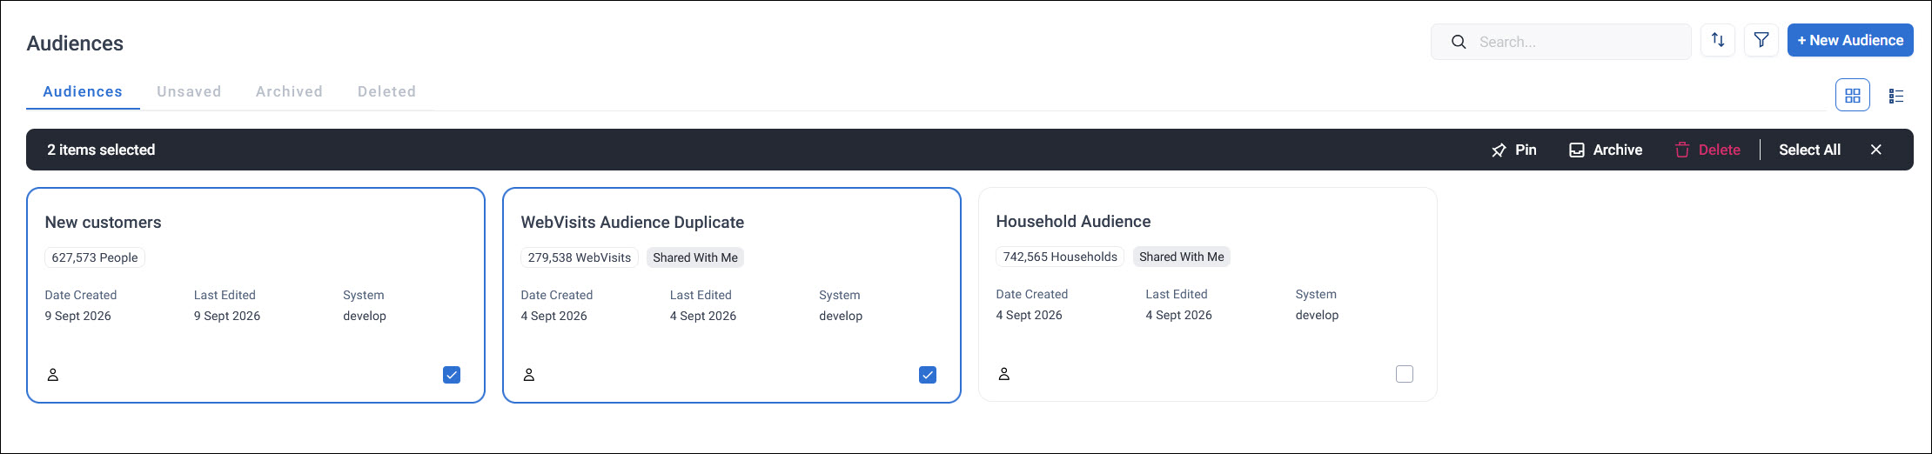Open the Audiences tab
The width and height of the screenshot is (1932, 454).
(x=83, y=91)
